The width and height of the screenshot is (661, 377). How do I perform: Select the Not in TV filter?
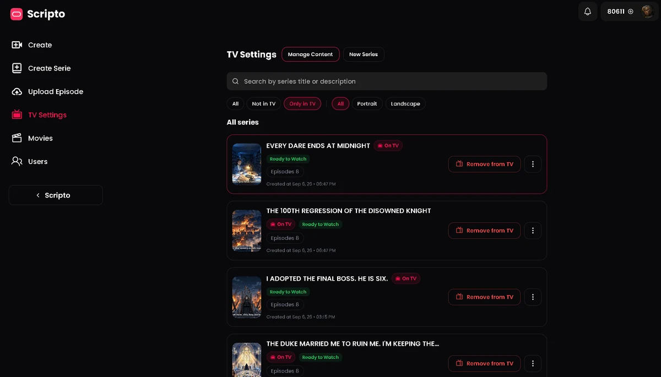pyautogui.click(x=263, y=103)
